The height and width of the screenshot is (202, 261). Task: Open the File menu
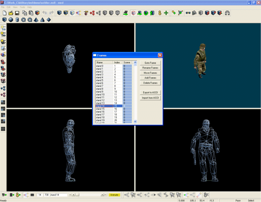(x=3, y=7)
